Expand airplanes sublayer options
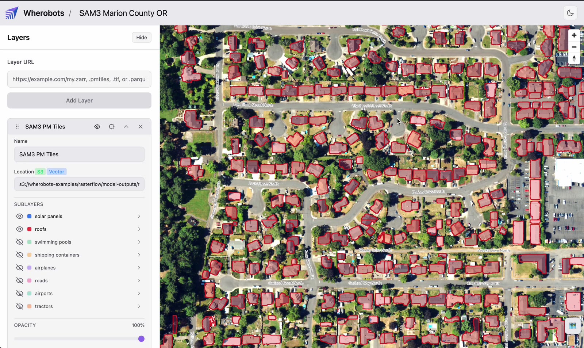 pyautogui.click(x=139, y=268)
